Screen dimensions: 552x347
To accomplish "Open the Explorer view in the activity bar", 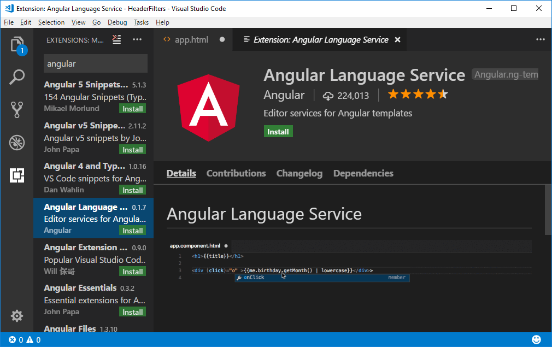I will click(17, 44).
